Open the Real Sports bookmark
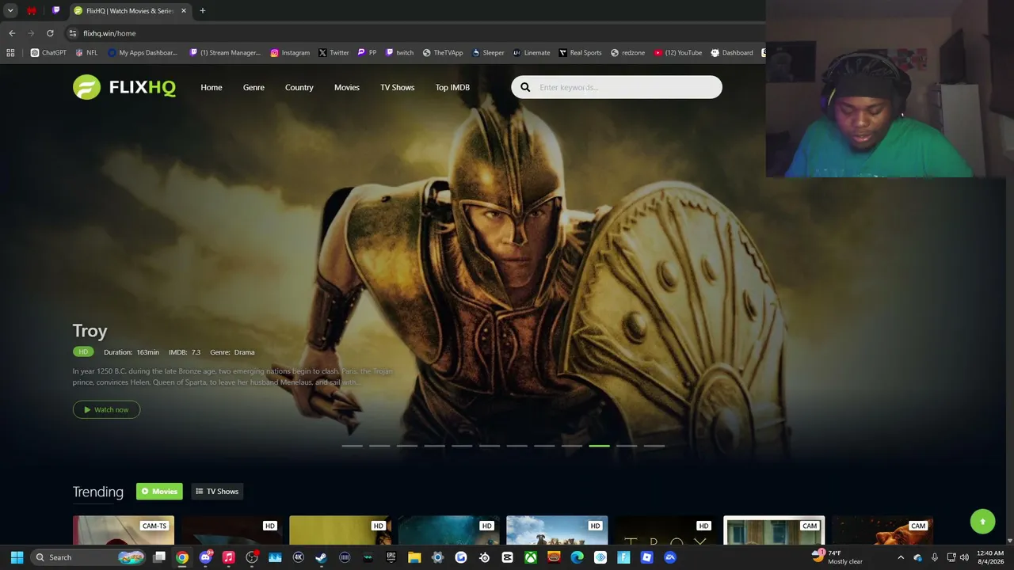The height and width of the screenshot is (570, 1014). pos(580,53)
